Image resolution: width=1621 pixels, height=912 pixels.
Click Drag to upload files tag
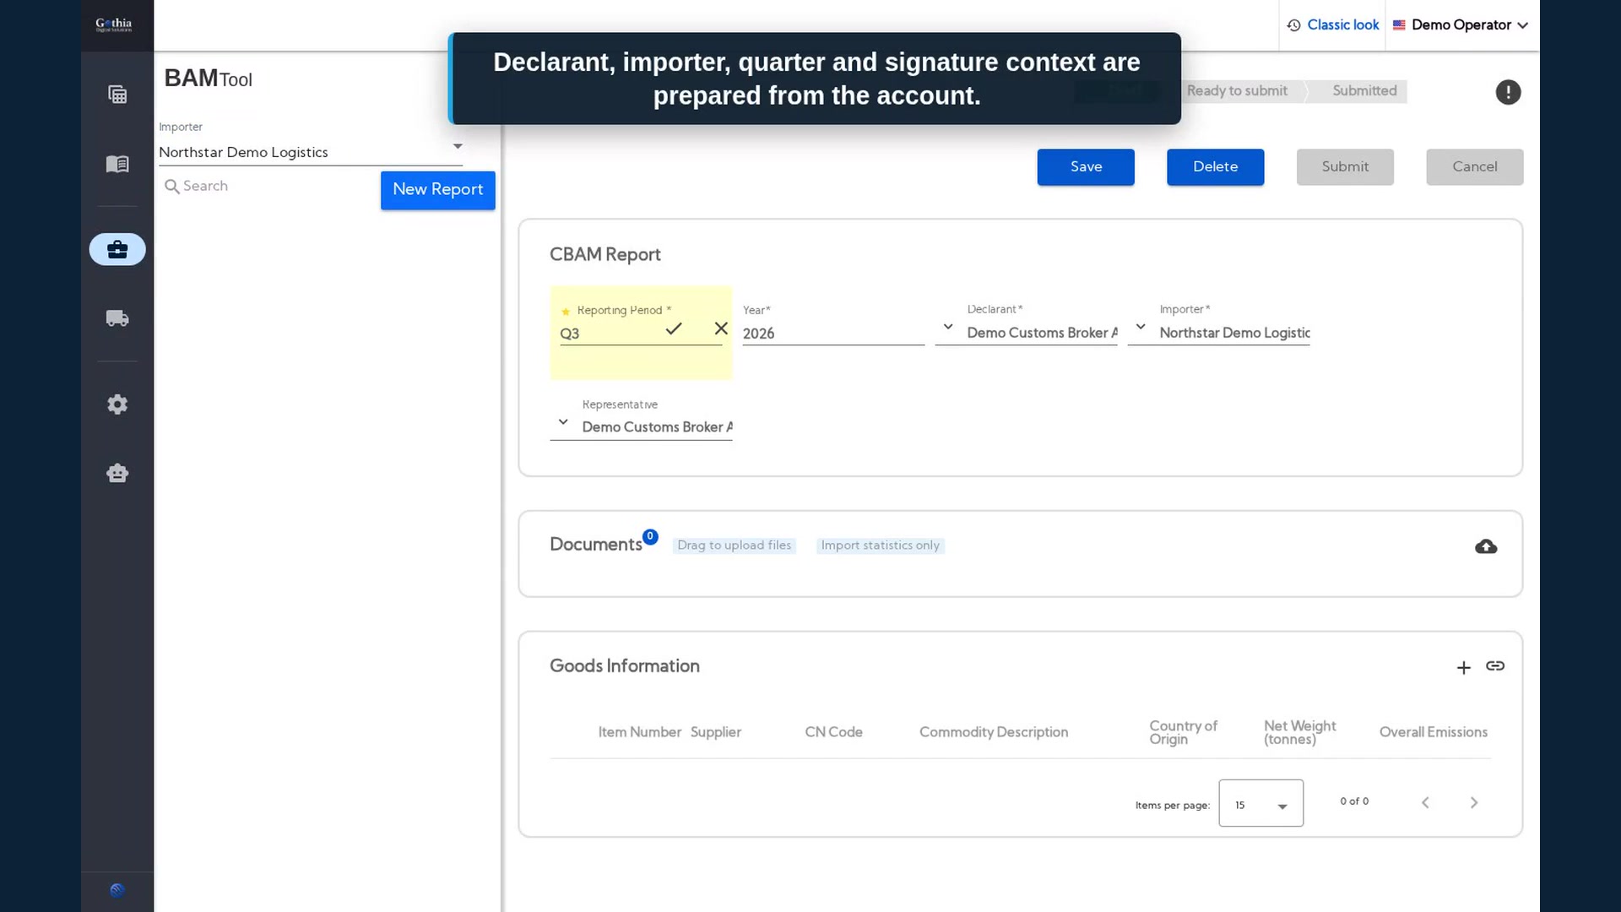[x=734, y=546]
